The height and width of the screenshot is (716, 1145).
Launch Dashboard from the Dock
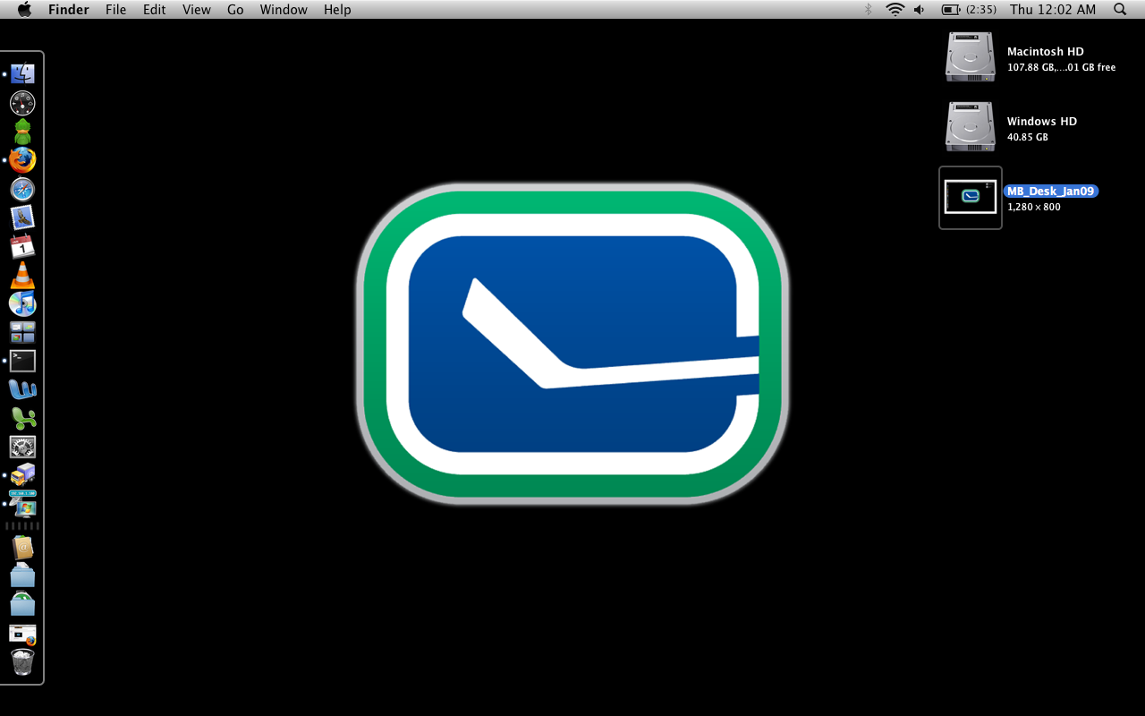[22, 103]
